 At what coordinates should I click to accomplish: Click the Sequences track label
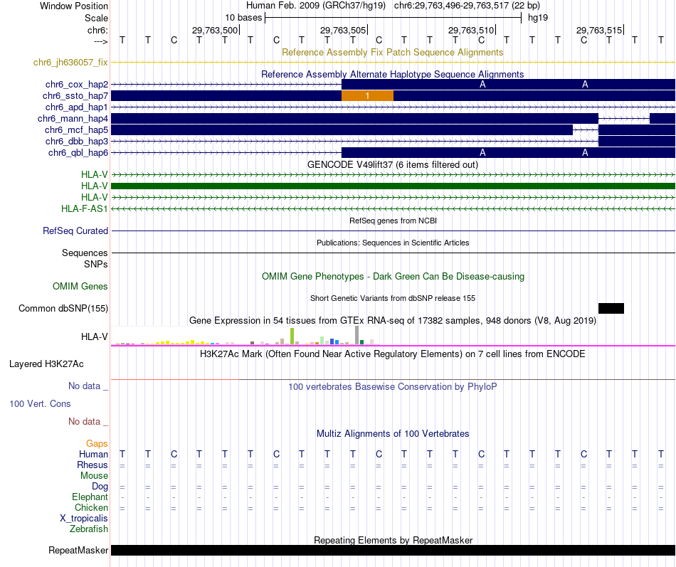click(85, 253)
